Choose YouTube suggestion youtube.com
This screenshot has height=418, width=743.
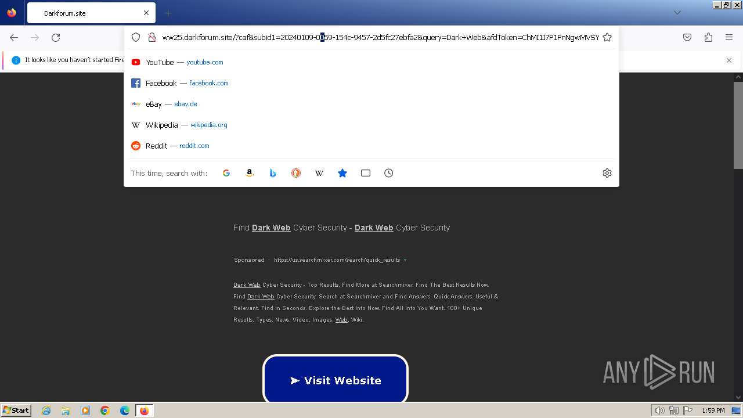click(x=371, y=62)
